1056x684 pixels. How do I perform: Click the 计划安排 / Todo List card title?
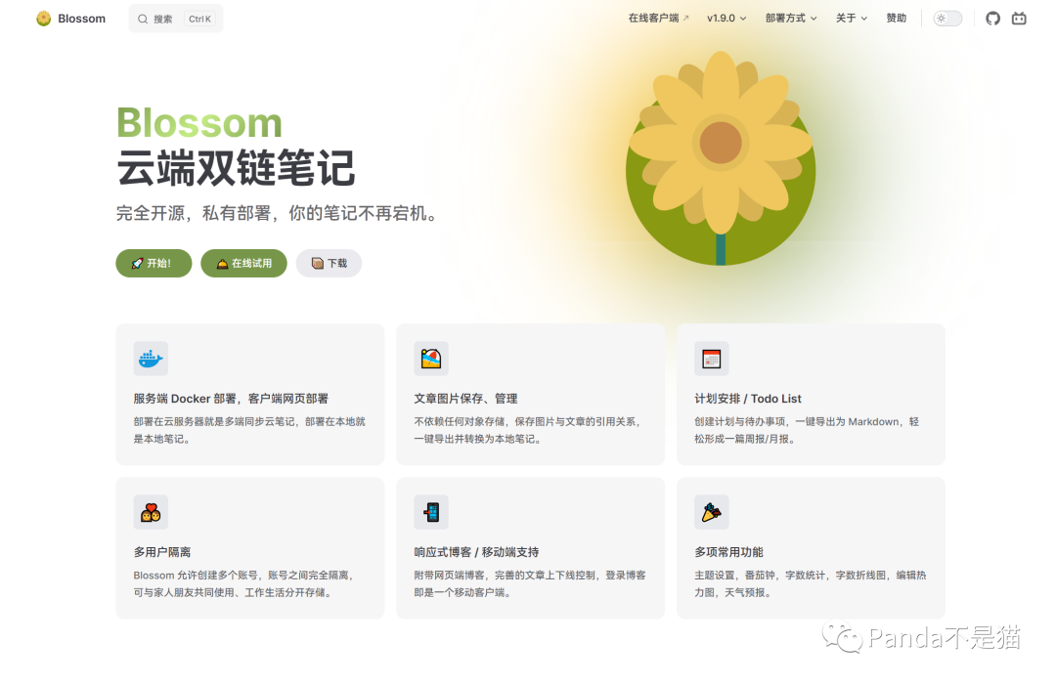[748, 399]
